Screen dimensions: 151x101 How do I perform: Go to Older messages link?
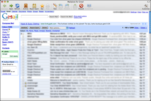point(137,28)
